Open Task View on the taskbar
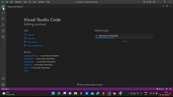The height and width of the screenshot is (97, 173). point(64,93)
